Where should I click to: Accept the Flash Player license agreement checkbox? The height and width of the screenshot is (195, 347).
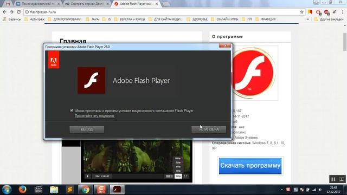(72, 110)
